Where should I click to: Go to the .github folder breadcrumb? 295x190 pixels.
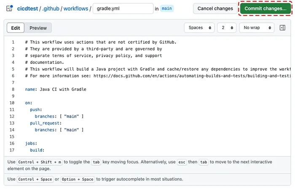click(x=51, y=9)
